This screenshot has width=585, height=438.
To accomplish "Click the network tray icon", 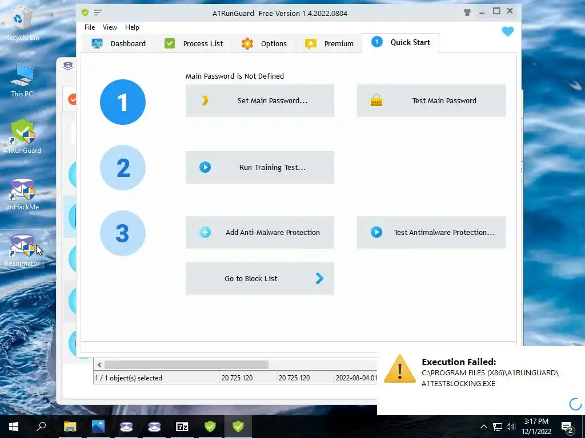I will pos(498,427).
